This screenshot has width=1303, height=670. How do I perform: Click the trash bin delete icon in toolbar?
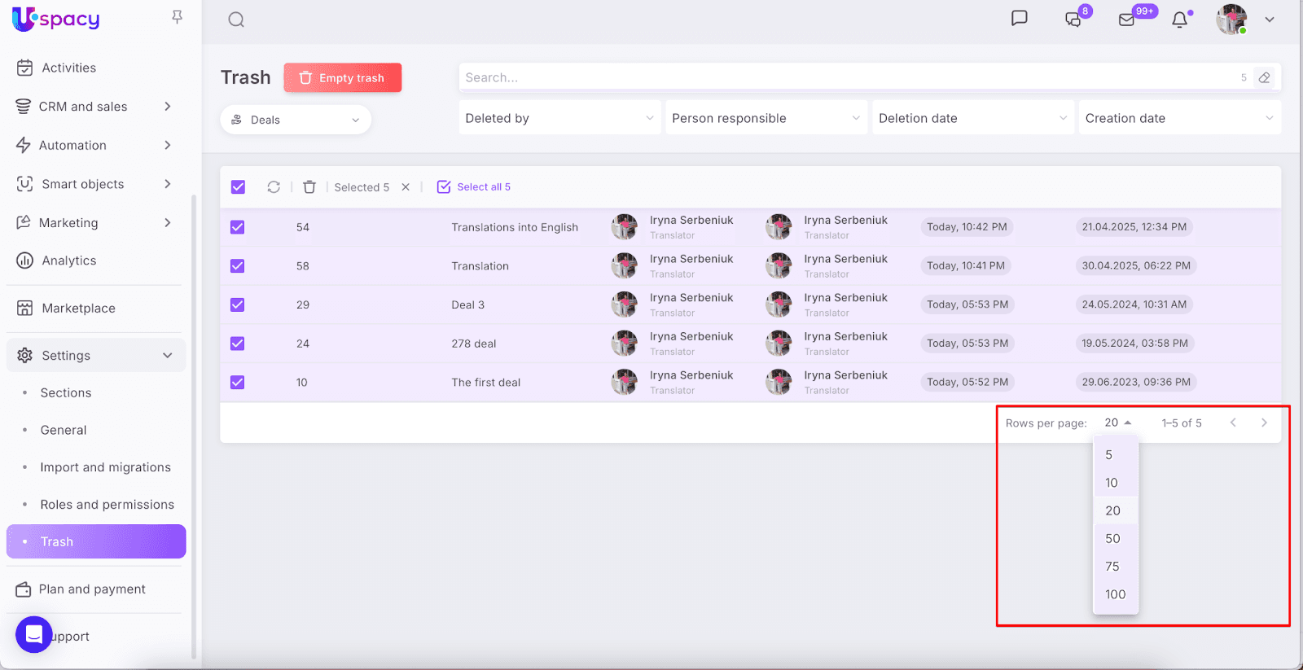pyautogui.click(x=309, y=187)
